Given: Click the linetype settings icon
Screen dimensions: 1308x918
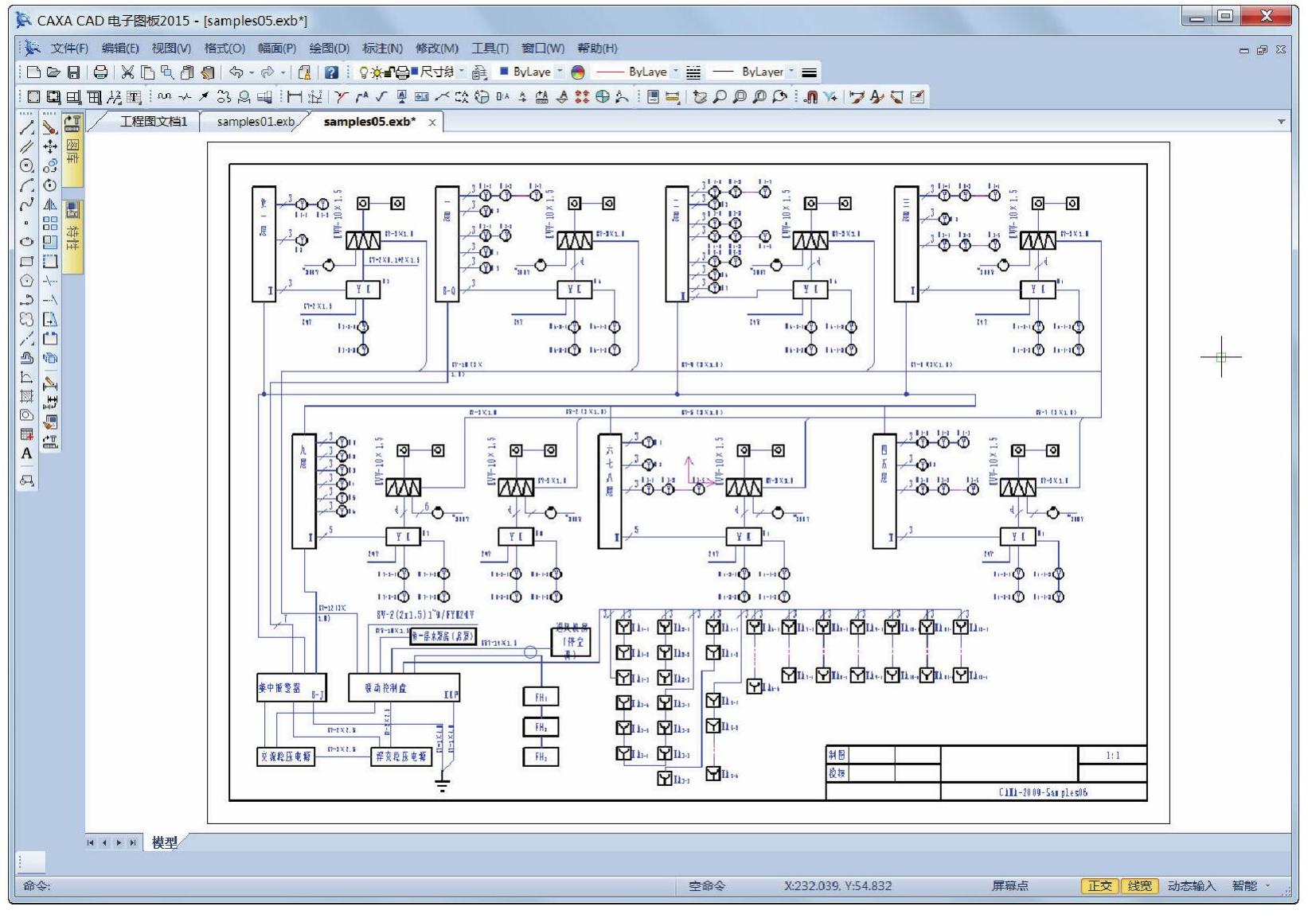Looking at the screenshot, I should tap(693, 72).
